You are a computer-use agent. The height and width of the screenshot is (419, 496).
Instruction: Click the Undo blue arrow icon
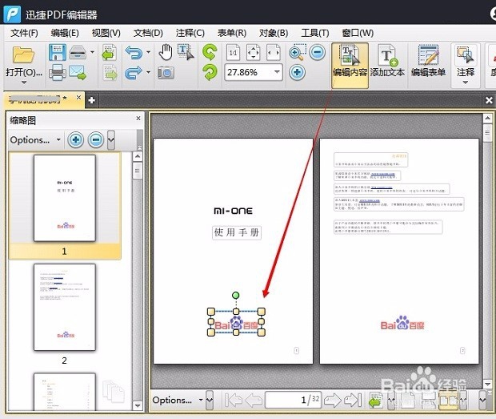point(134,52)
